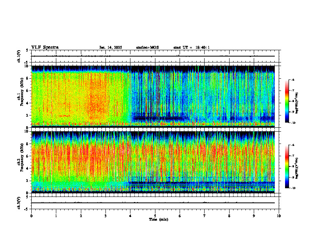Click time axis tick label 5
314x242 pixels.
point(155,216)
